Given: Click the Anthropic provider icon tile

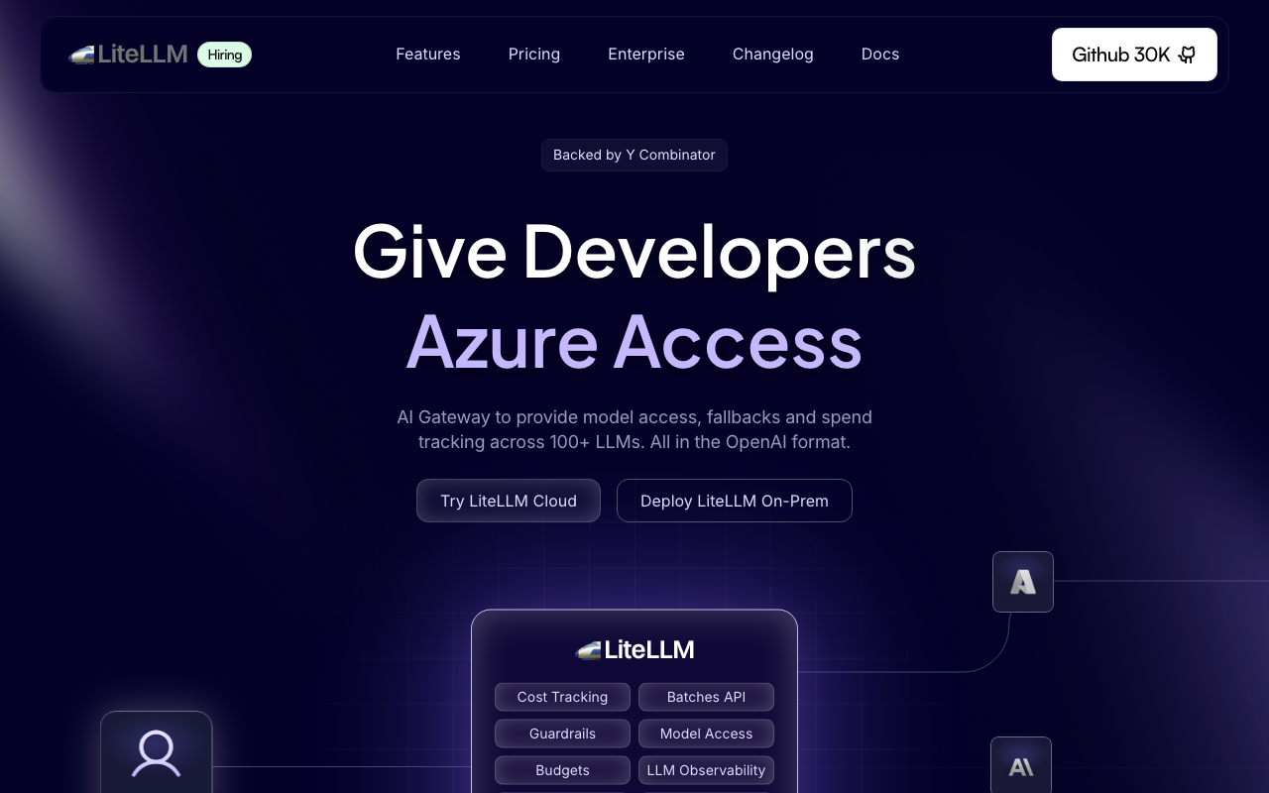Looking at the screenshot, I should [1021, 765].
